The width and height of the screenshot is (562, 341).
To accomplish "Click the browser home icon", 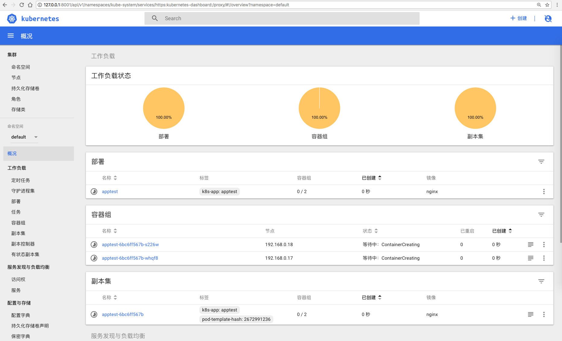I will 30,5.
